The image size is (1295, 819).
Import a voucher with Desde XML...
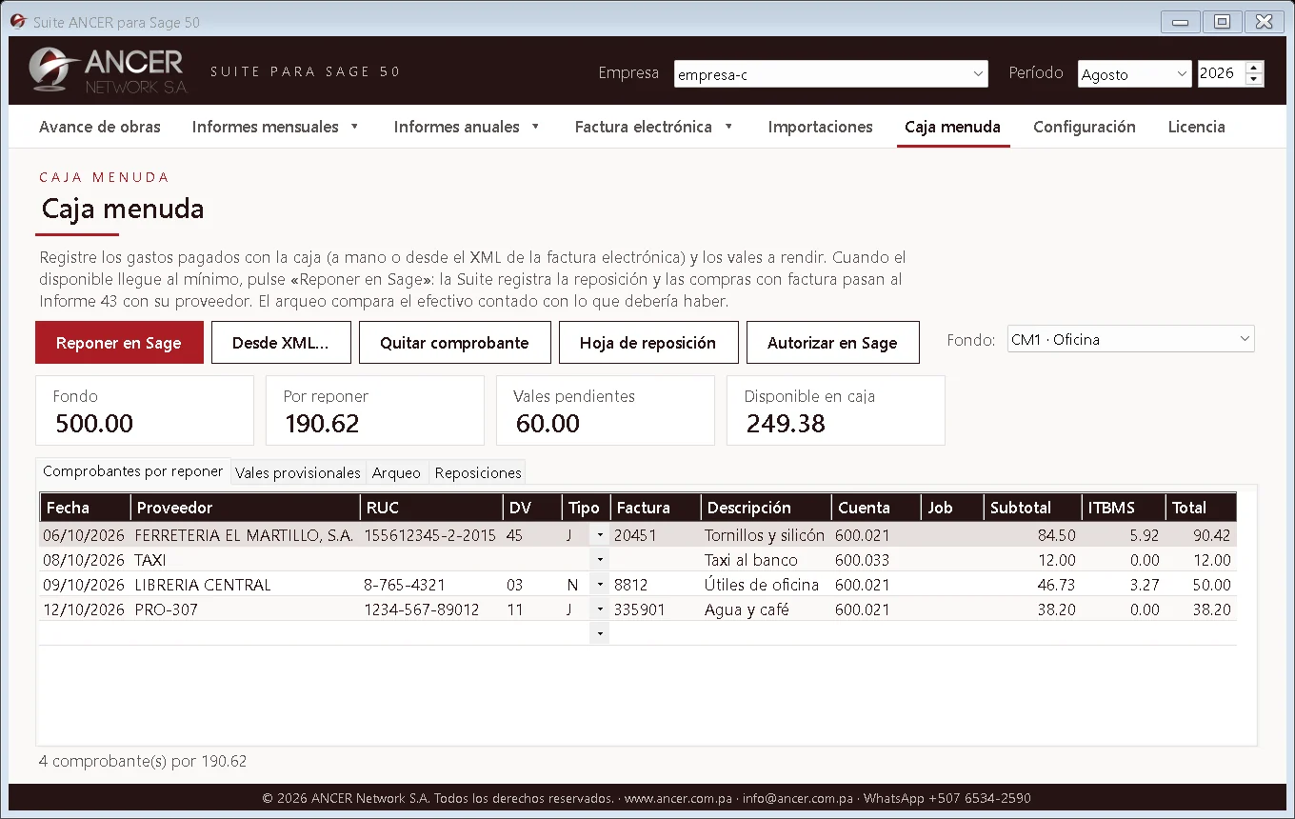pyautogui.click(x=280, y=343)
